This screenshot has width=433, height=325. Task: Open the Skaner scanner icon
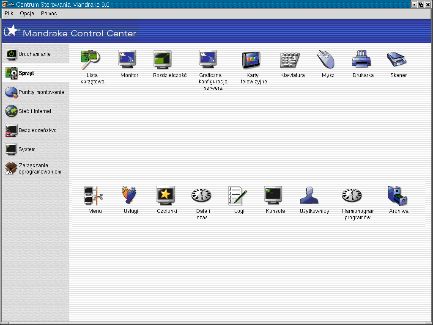tap(397, 59)
